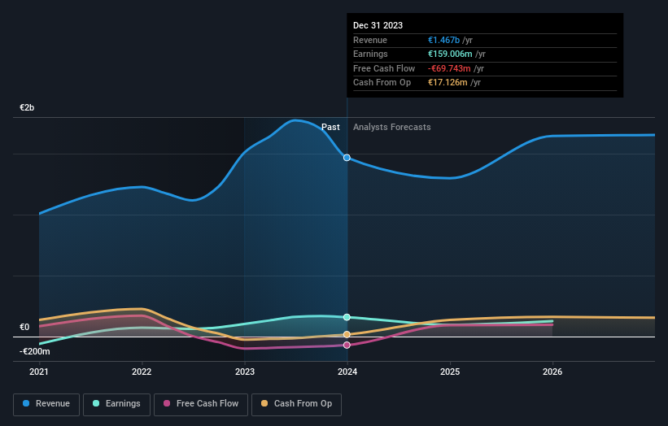Click the Dec 31 2023 tooltip date

tap(378, 25)
